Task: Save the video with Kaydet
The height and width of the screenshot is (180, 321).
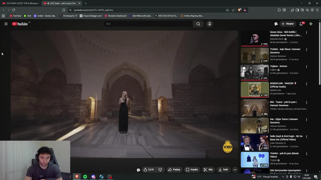Action: 192,169
